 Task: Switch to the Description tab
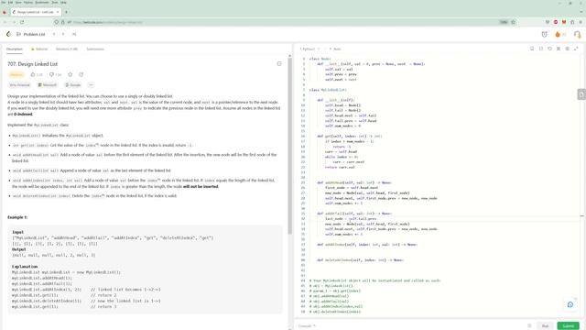[15, 49]
